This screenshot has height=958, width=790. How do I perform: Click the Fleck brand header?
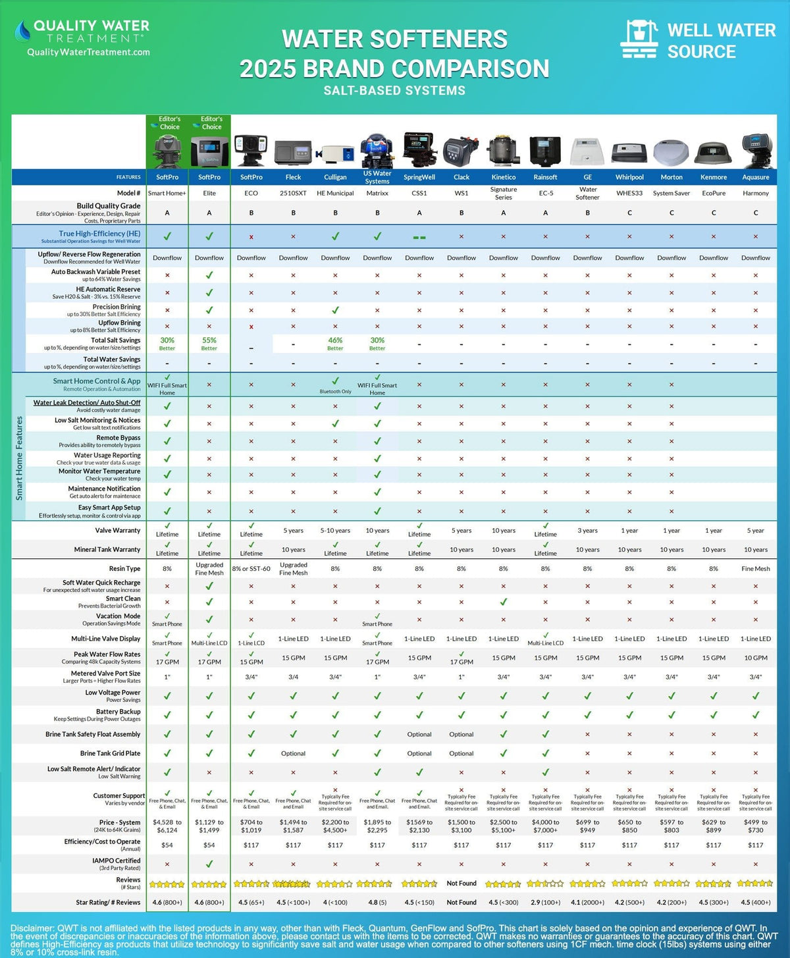pyautogui.click(x=293, y=177)
